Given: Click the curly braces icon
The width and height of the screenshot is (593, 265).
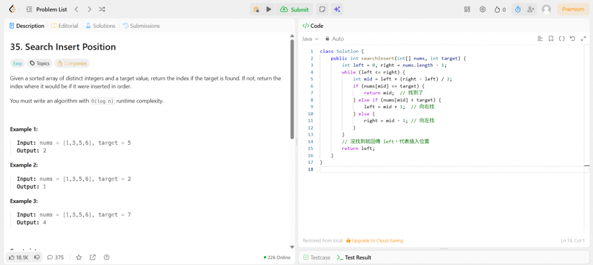Looking at the screenshot, I should tap(562, 39).
